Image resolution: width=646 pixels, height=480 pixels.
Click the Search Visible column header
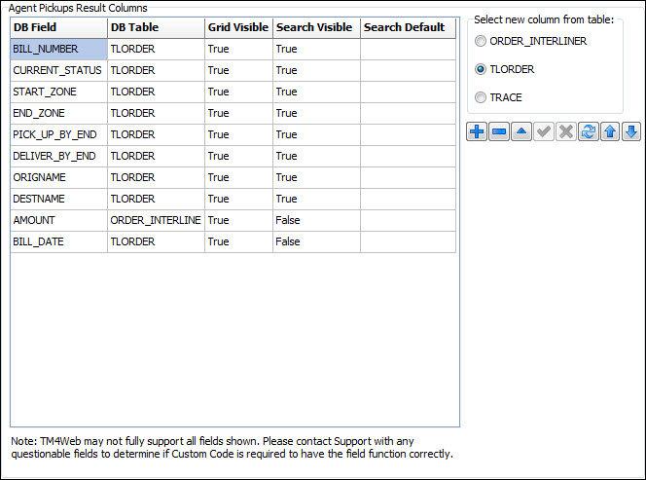point(316,27)
